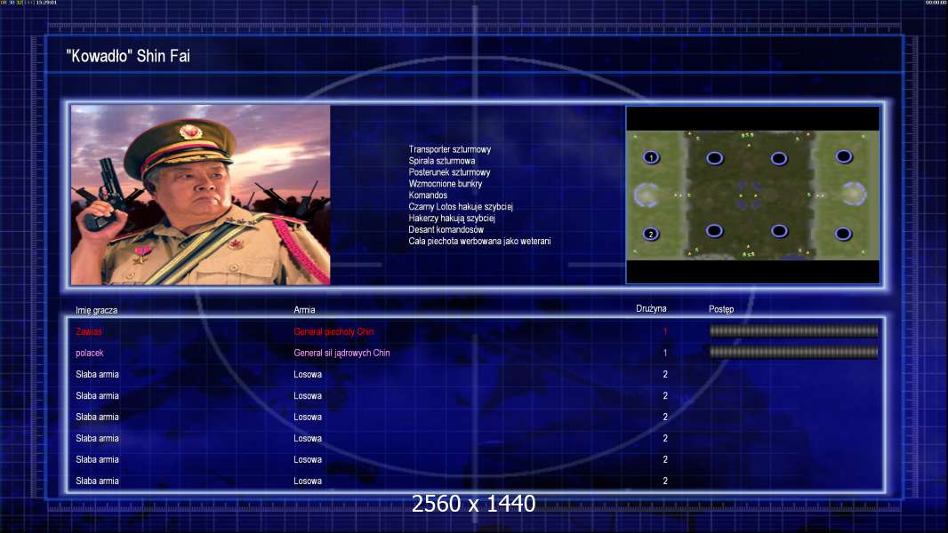The width and height of the screenshot is (948, 533).
Task: Click start position 1 on the minimap
Action: pyautogui.click(x=651, y=157)
